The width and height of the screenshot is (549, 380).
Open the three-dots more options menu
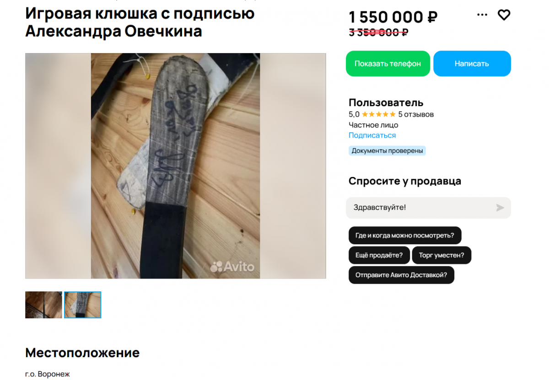tap(482, 15)
